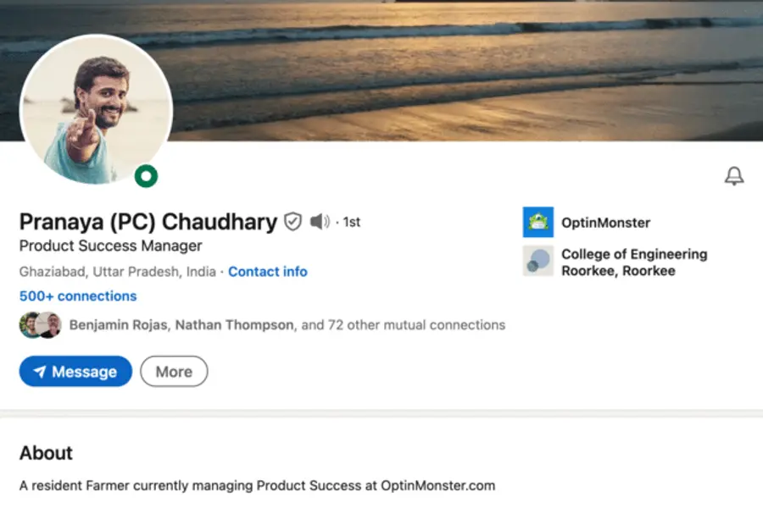Click the OptinMonster company logo
Viewport: 763px width, 514px height.
tap(537, 223)
